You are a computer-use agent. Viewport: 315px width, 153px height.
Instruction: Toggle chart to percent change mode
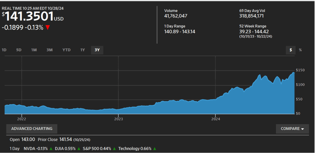300,50
